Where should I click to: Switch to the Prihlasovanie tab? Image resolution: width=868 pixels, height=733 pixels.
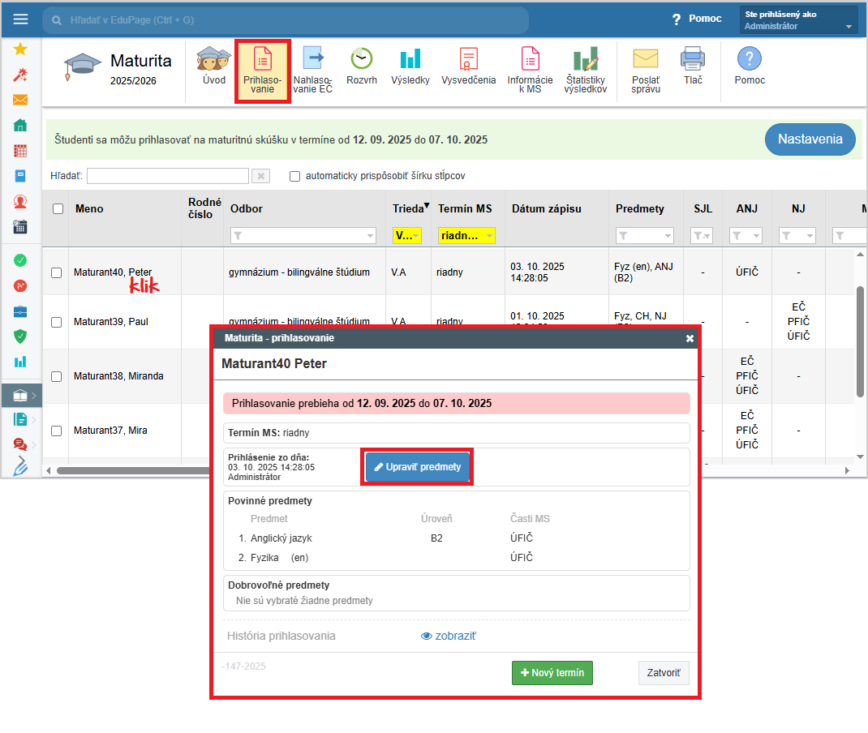click(262, 71)
